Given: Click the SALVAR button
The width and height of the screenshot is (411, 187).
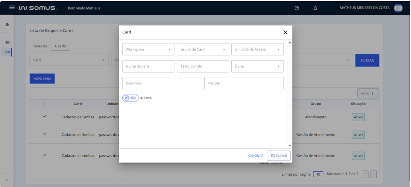Looking at the screenshot, I should 279,155.
